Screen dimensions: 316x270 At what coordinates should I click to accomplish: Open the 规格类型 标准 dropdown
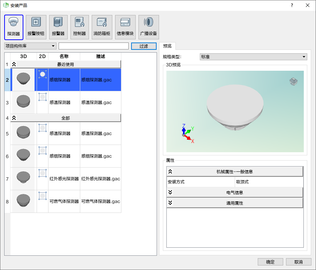253,57
